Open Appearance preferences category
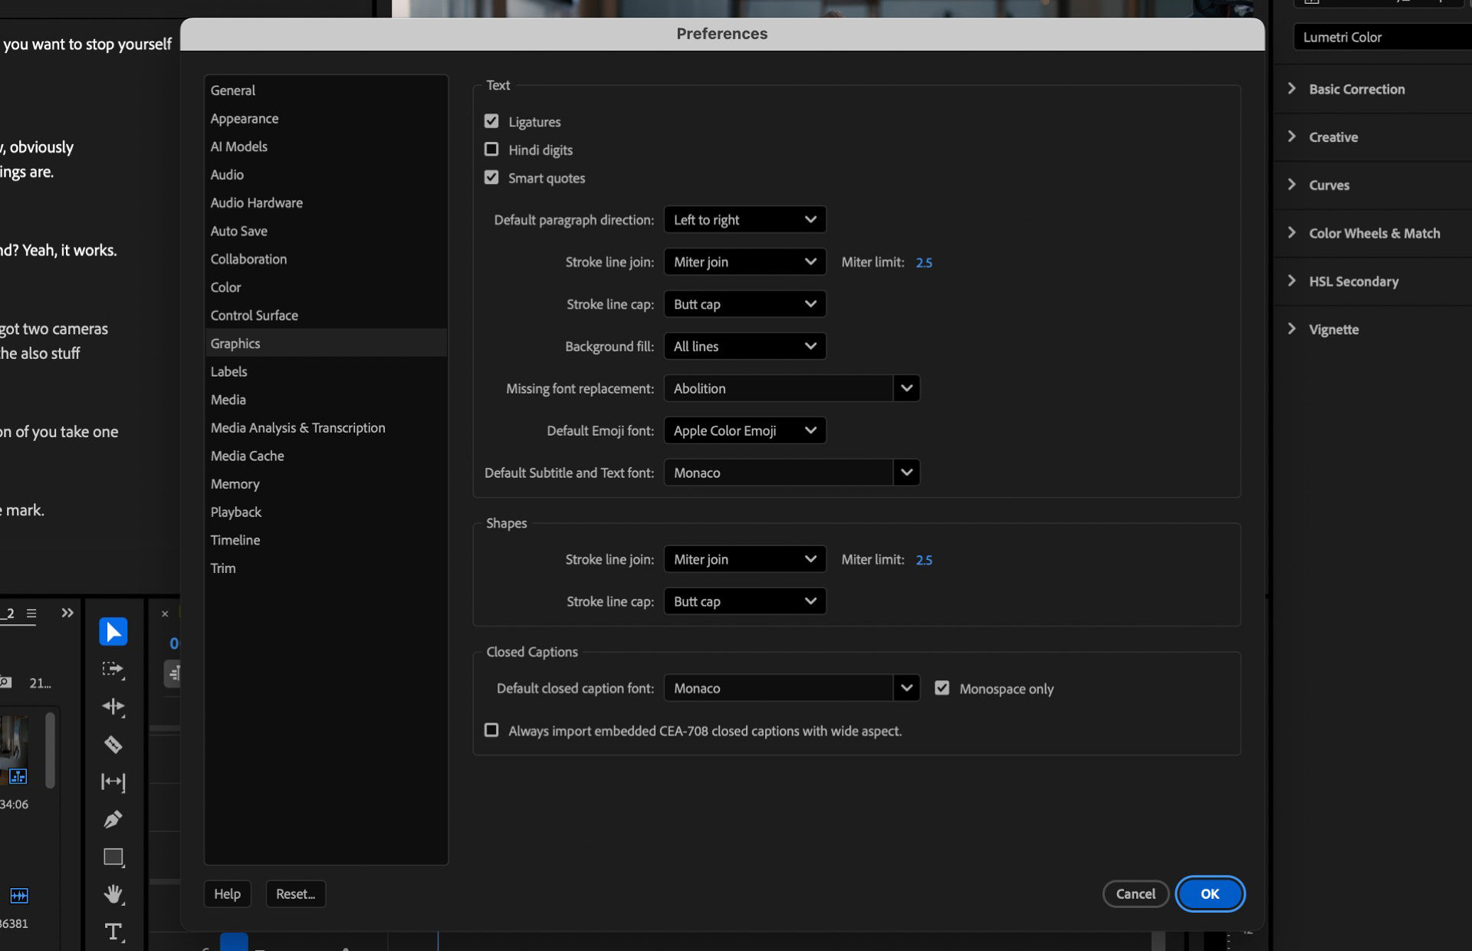The image size is (1472, 951). [326, 119]
